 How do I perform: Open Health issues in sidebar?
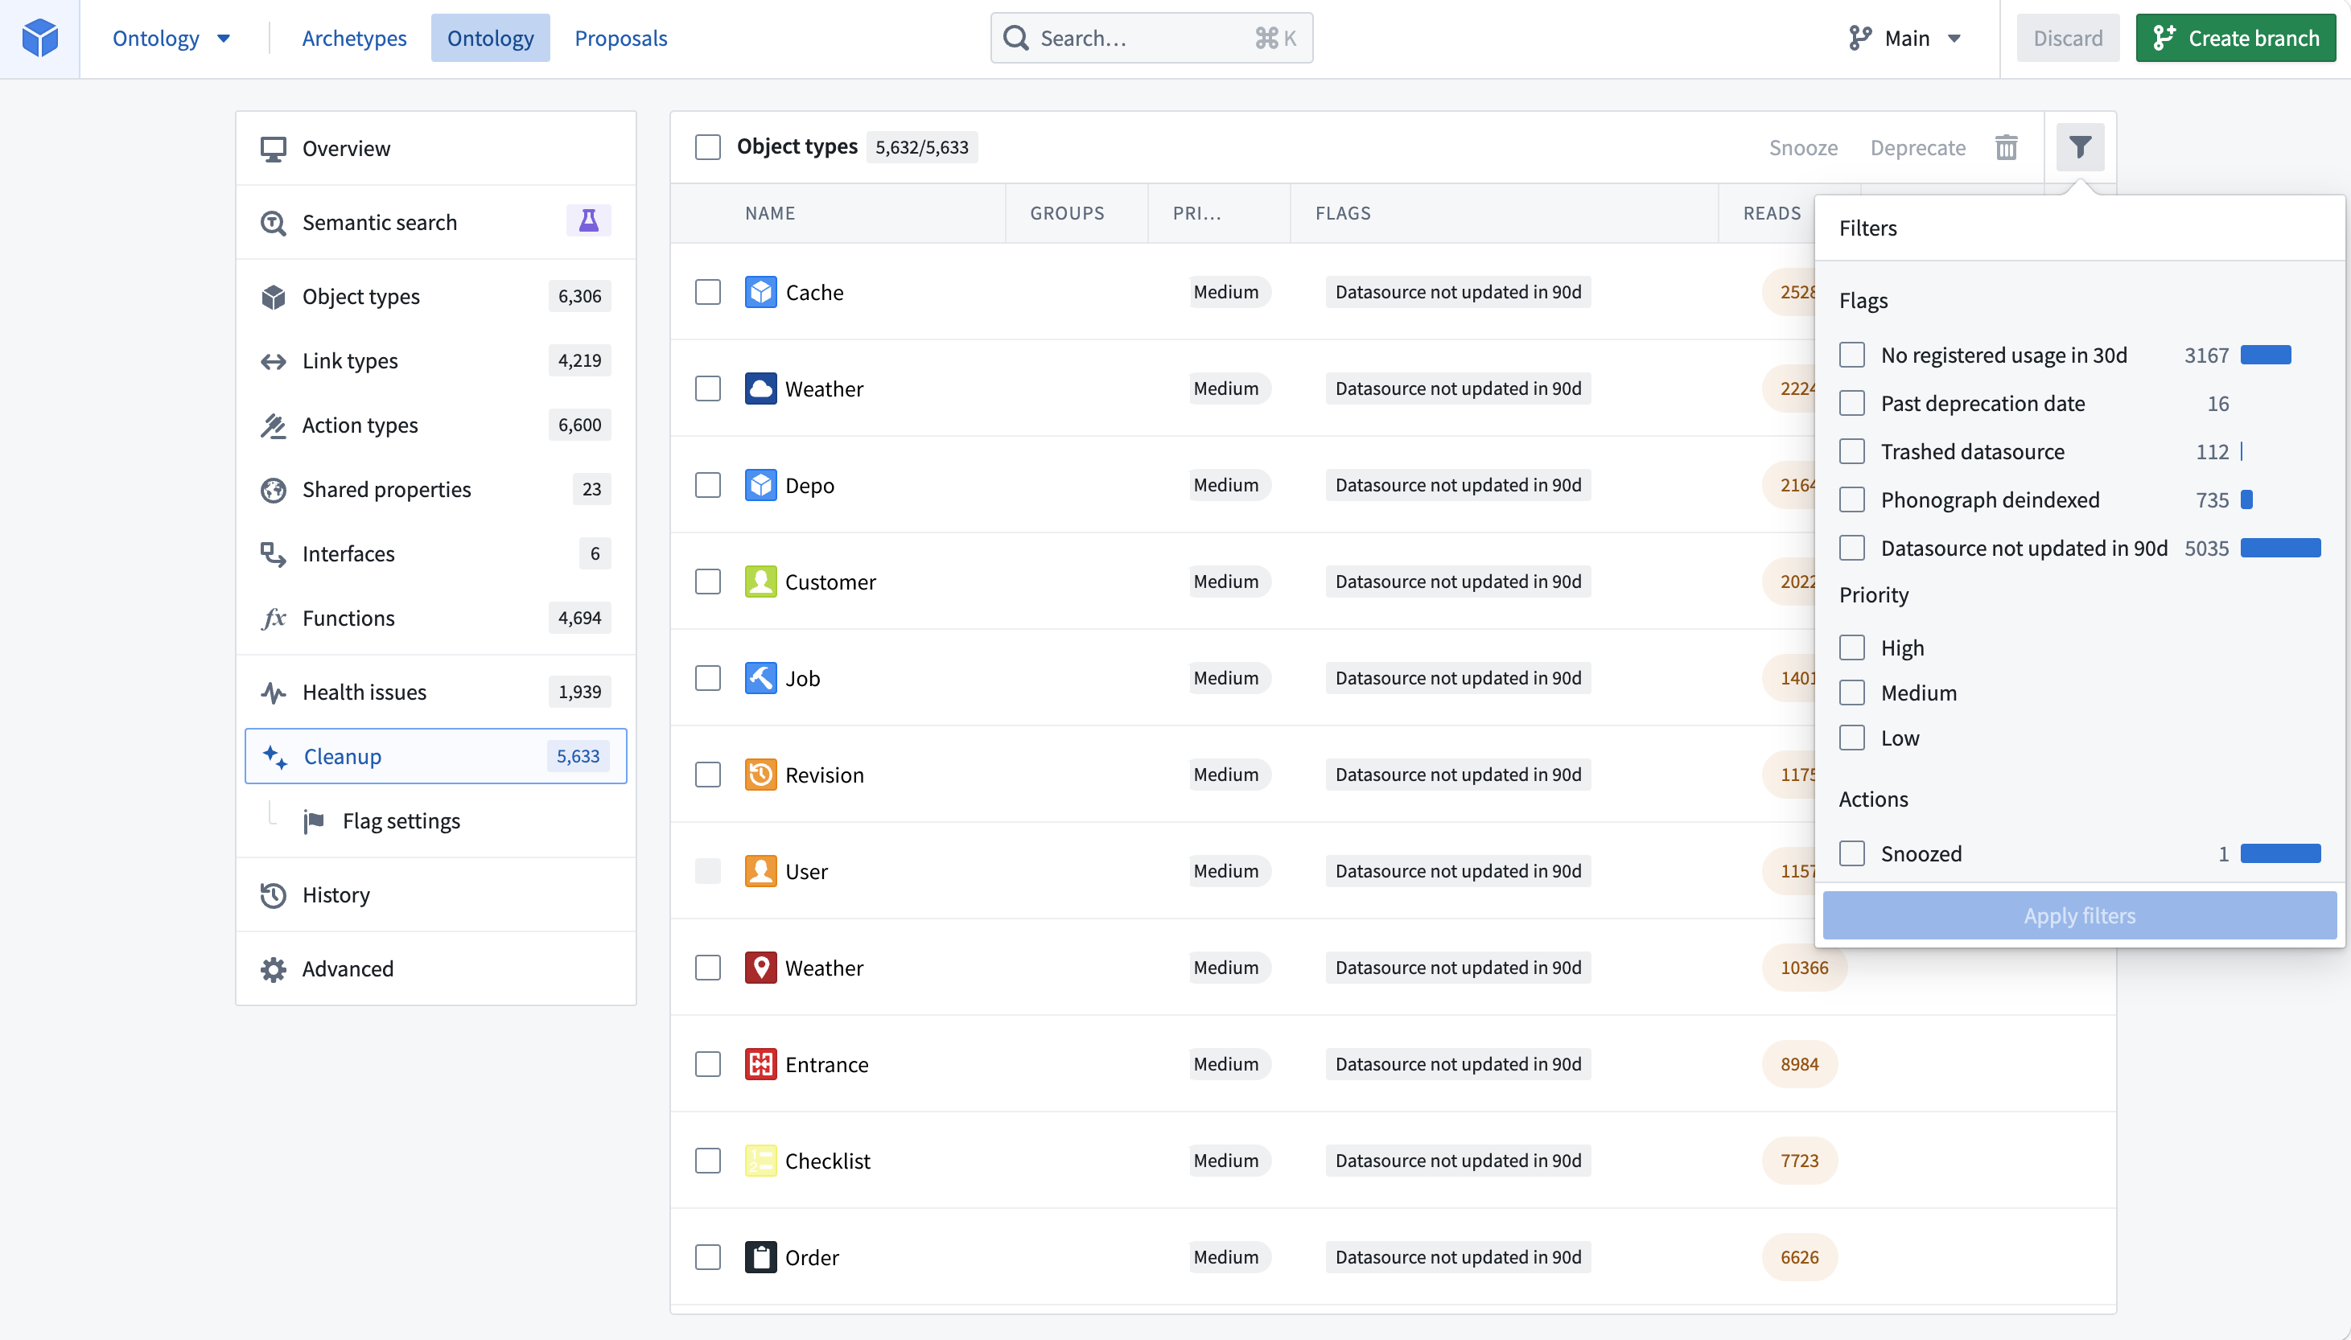click(435, 692)
